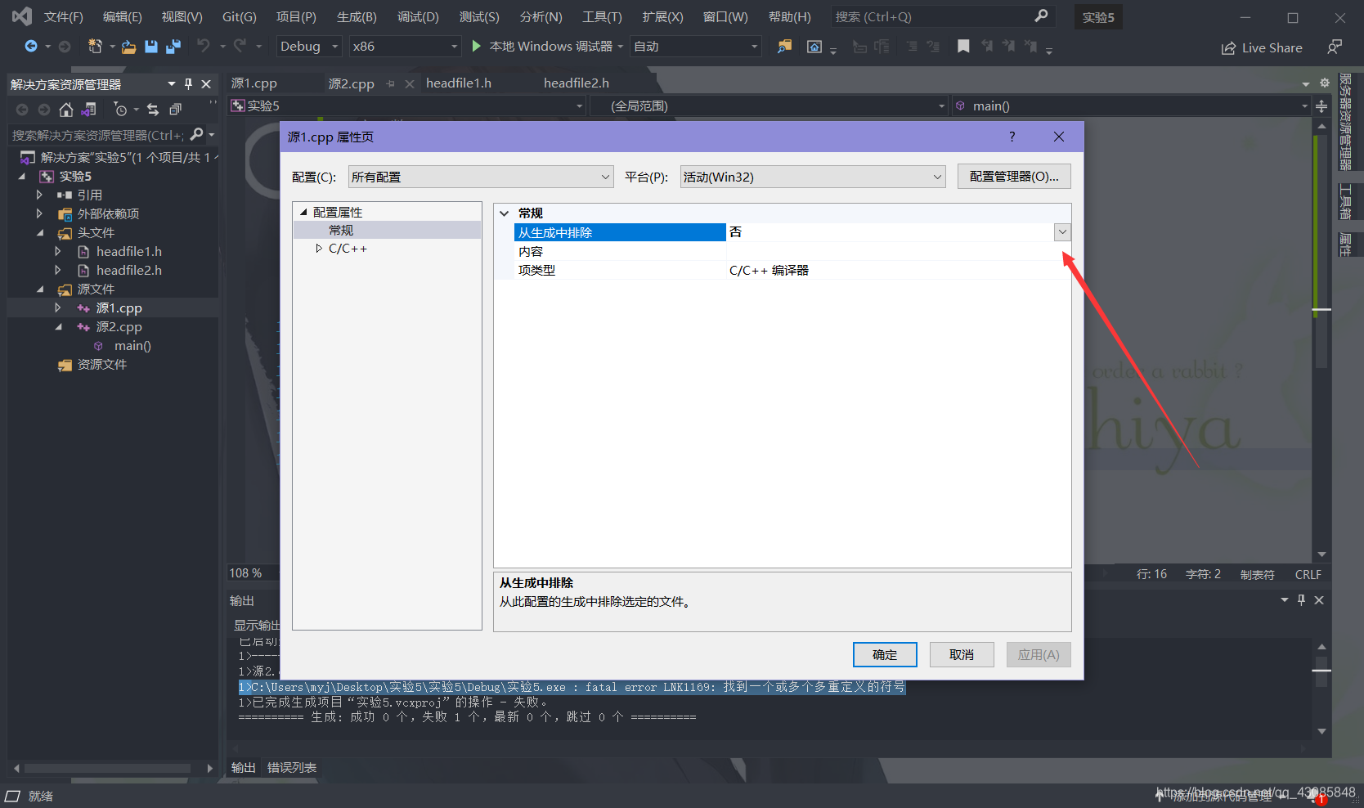Click the Solution Explorer search field
The width and height of the screenshot is (1364, 808).
(x=97, y=135)
